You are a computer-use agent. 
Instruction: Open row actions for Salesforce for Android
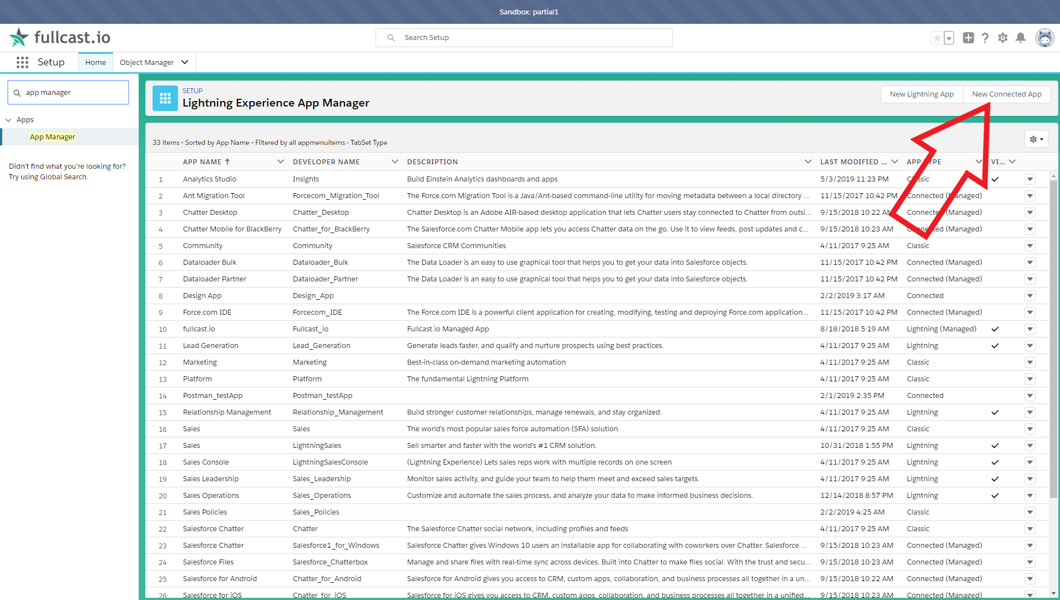click(x=1030, y=579)
